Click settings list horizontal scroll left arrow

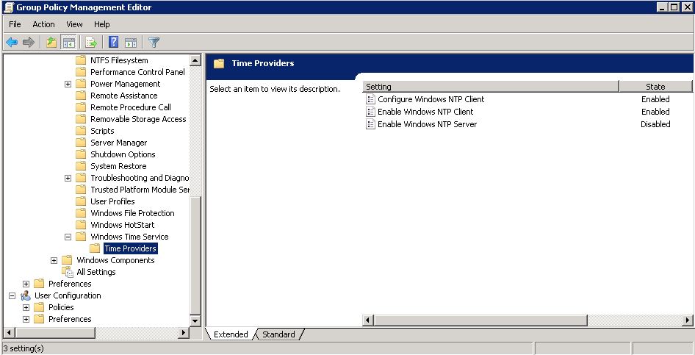[368, 320]
